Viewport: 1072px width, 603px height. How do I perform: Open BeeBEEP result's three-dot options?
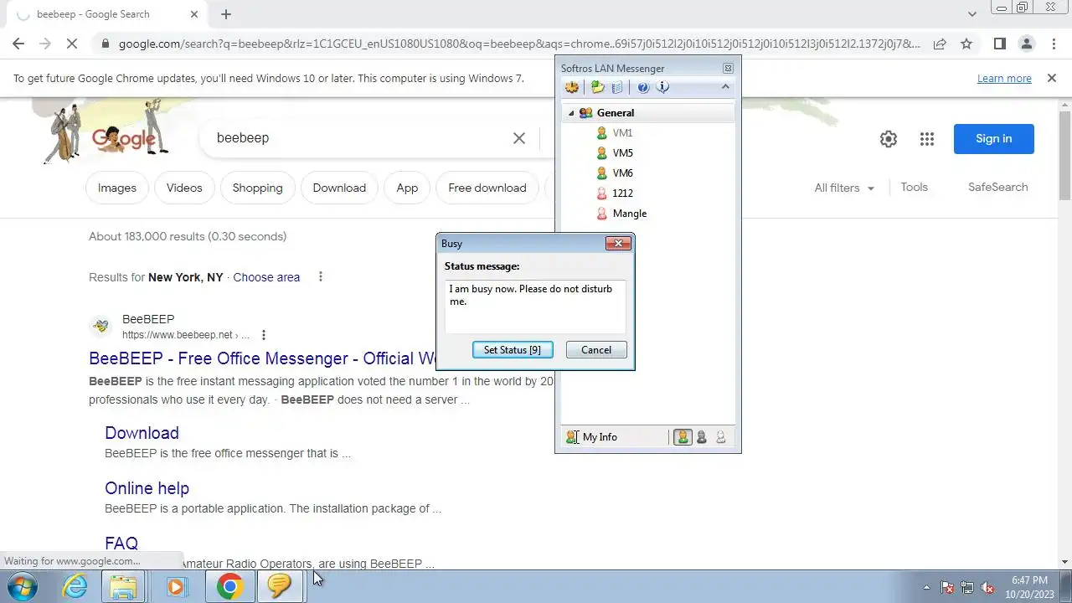(263, 335)
